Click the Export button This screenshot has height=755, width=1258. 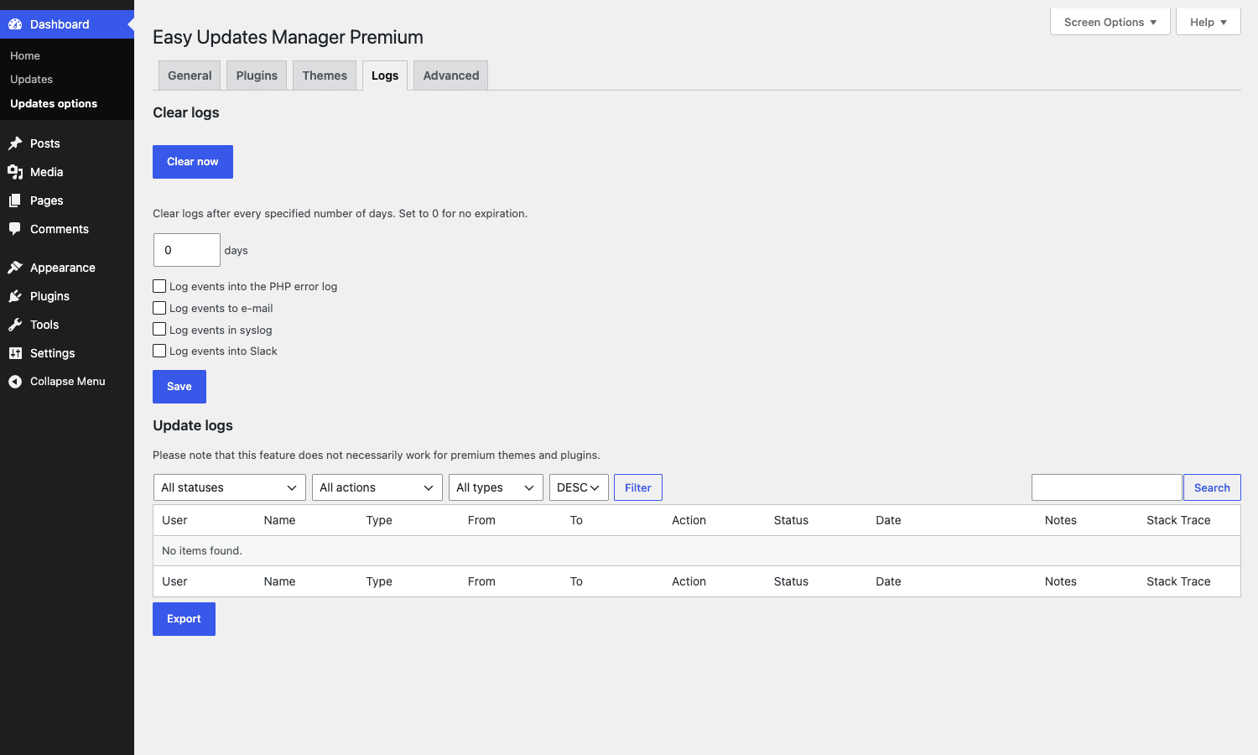(x=184, y=619)
